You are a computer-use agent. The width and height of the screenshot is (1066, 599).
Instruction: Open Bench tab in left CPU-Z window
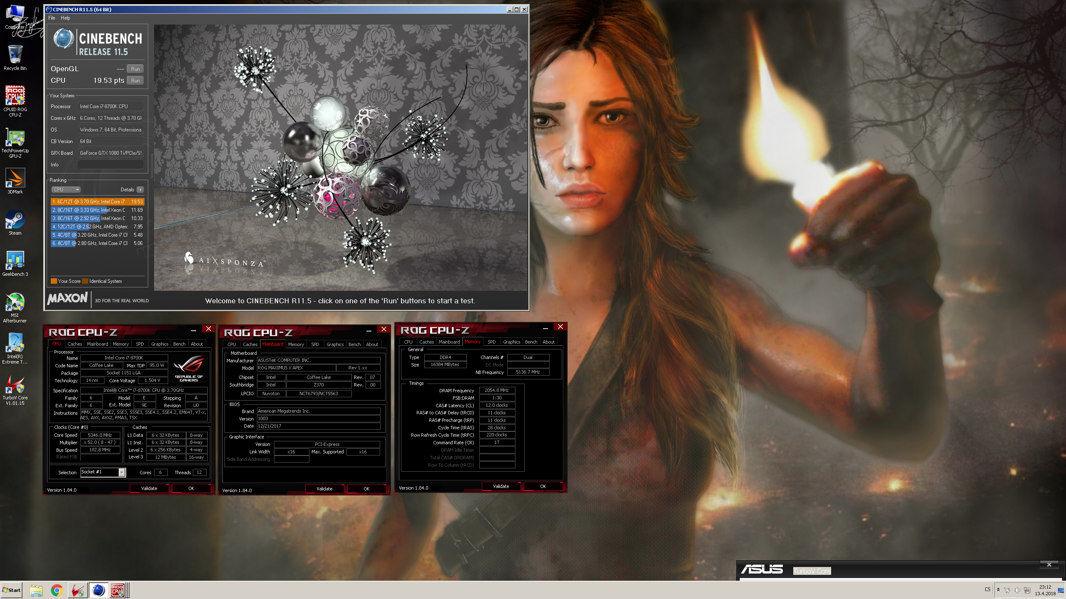[179, 344]
